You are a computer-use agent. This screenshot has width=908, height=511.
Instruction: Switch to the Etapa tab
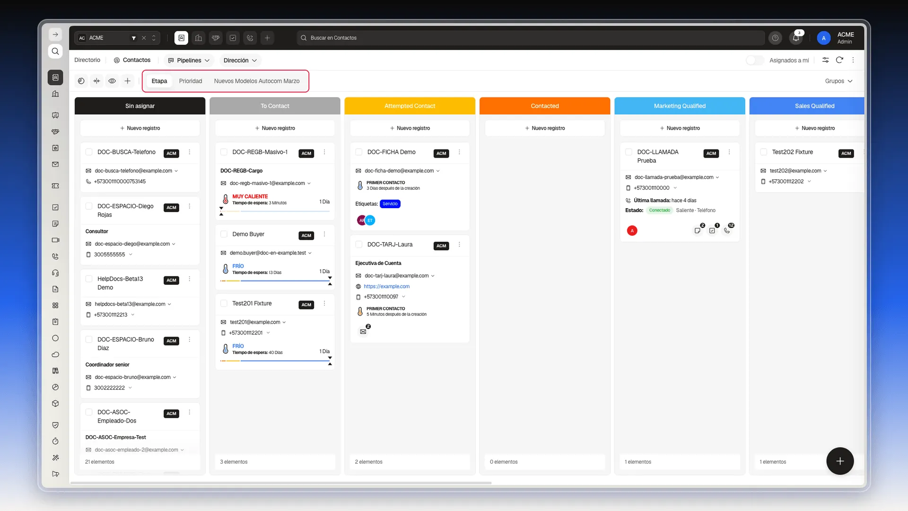(x=159, y=81)
